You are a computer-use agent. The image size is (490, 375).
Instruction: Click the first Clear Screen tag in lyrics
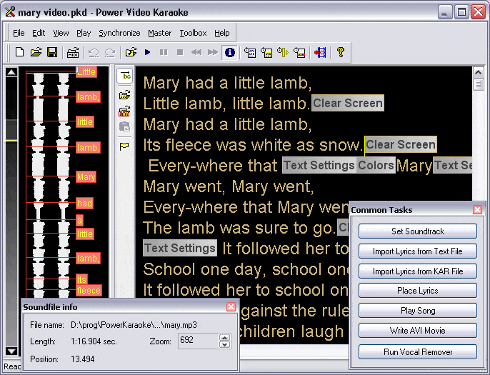[347, 103]
